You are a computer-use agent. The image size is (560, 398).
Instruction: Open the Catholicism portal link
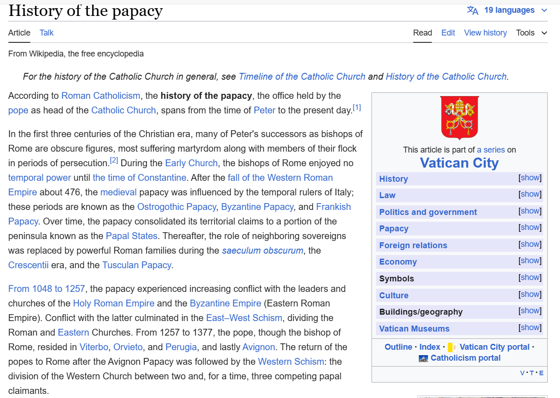[466, 358]
